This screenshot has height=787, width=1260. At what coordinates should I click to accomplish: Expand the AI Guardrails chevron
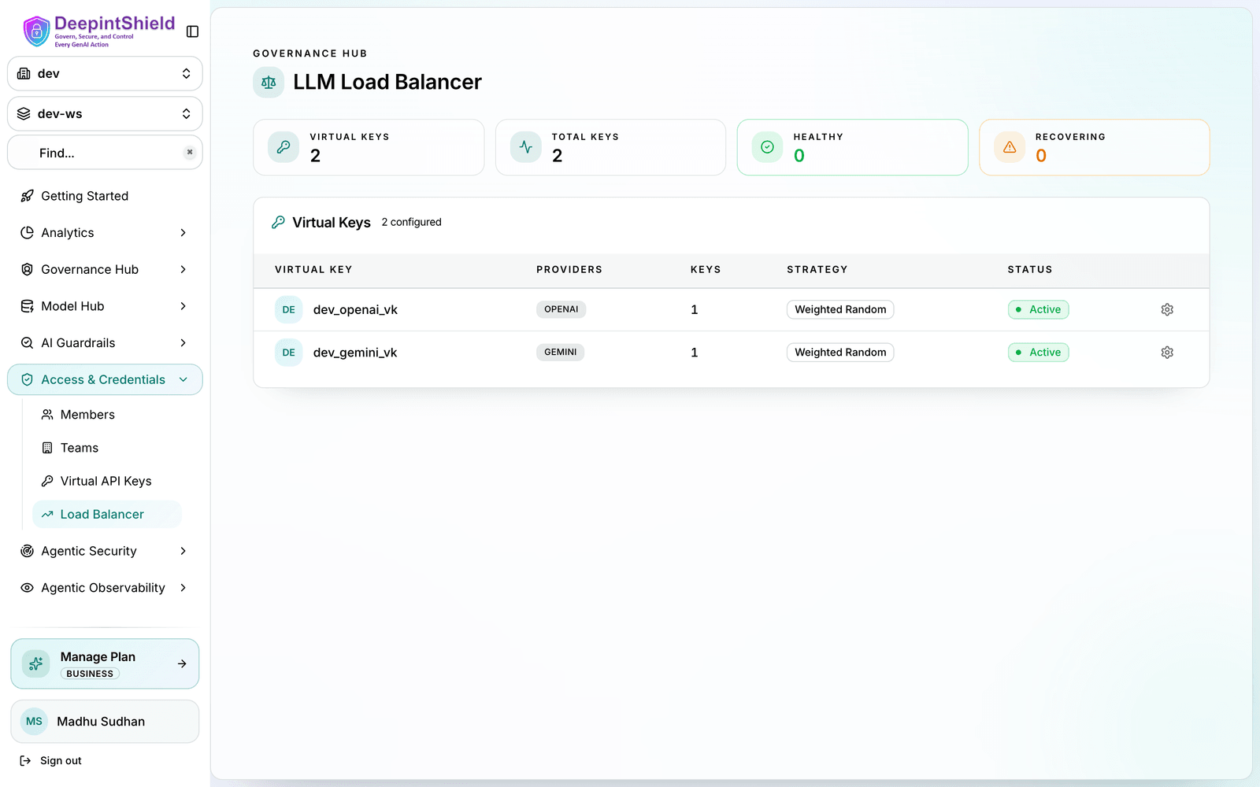coord(183,343)
